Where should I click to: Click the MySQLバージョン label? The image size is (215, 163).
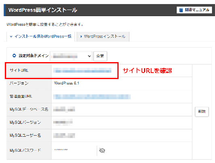click(x=25, y=122)
